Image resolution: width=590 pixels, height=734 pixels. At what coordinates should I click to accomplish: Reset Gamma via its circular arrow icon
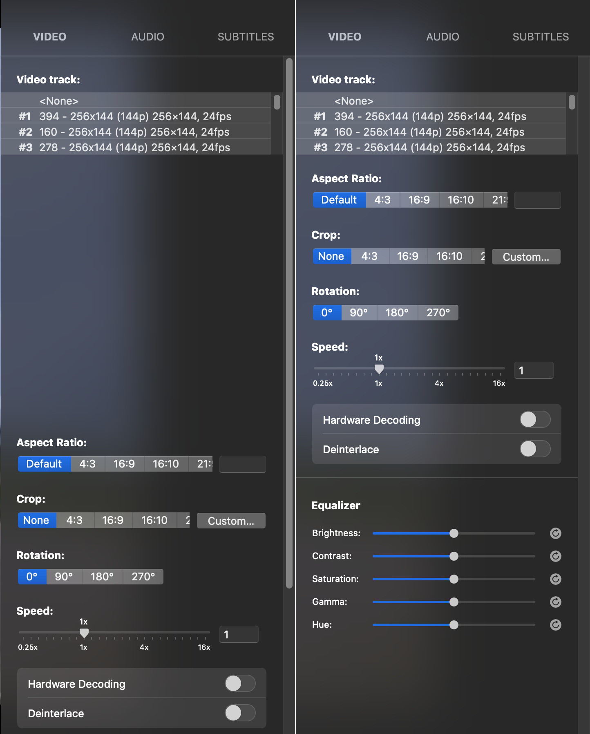(x=555, y=602)
